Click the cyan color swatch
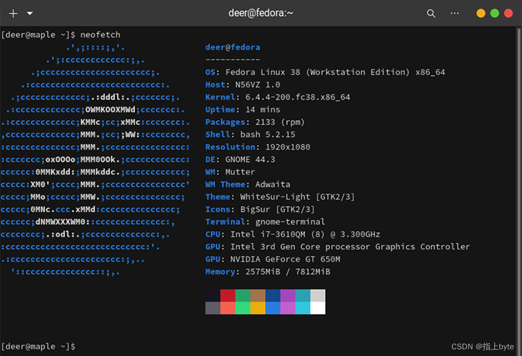The image size is (522, 356). (x=303, y=308)
